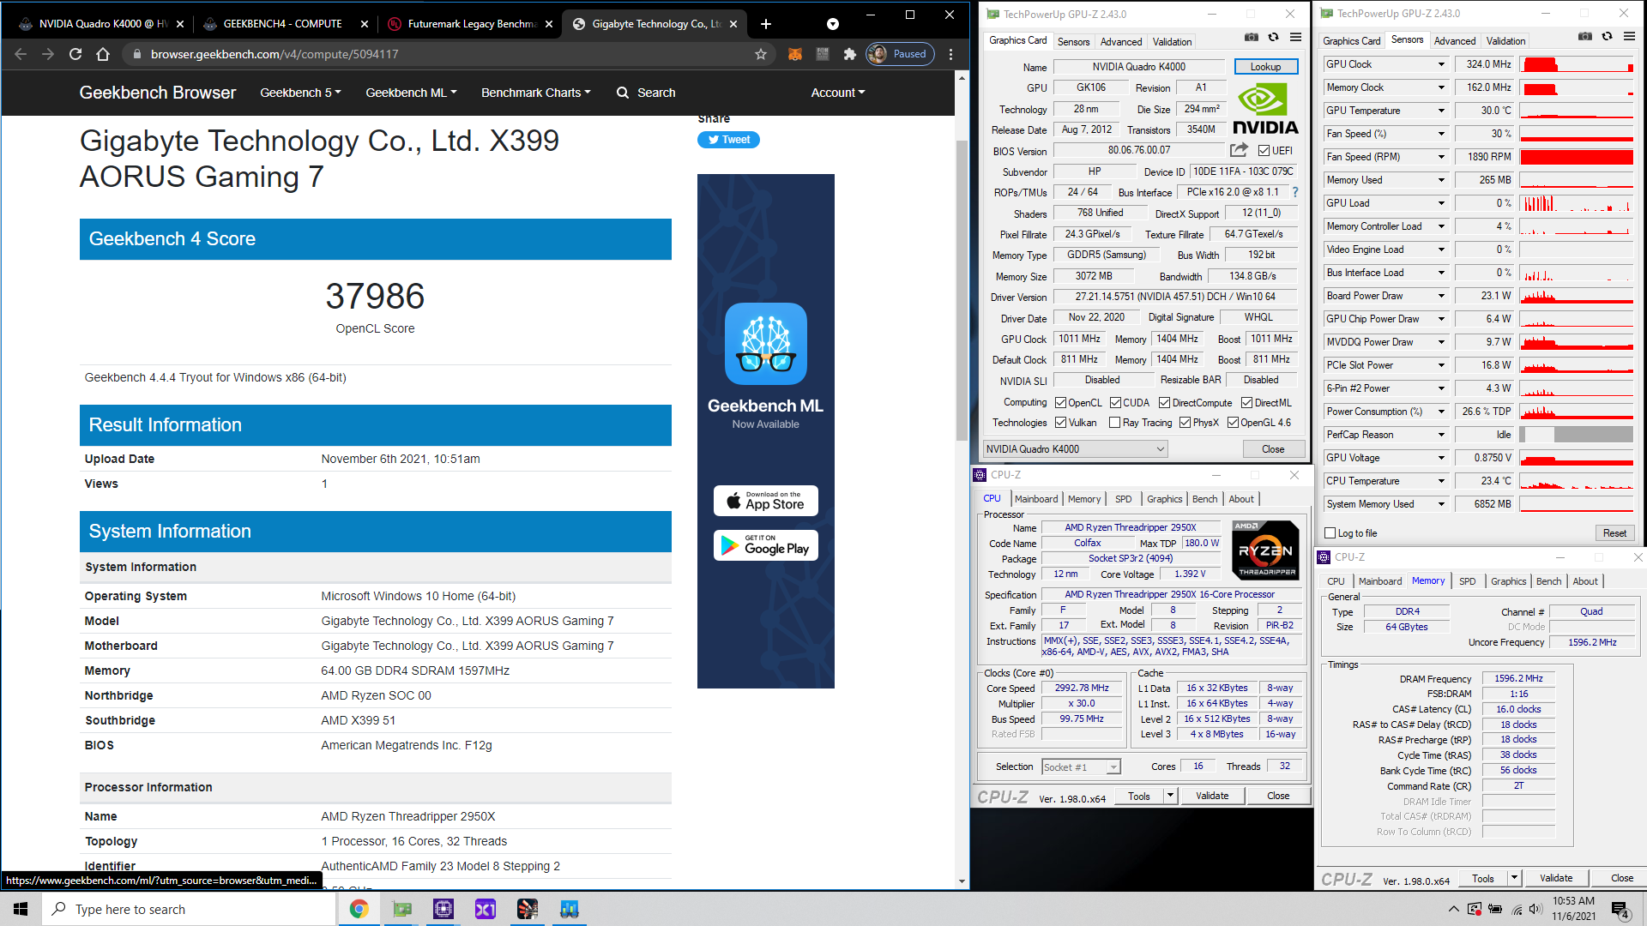Switch to GEEKBENCH4 - COMPUTE browser tab

tap(283, 24)
